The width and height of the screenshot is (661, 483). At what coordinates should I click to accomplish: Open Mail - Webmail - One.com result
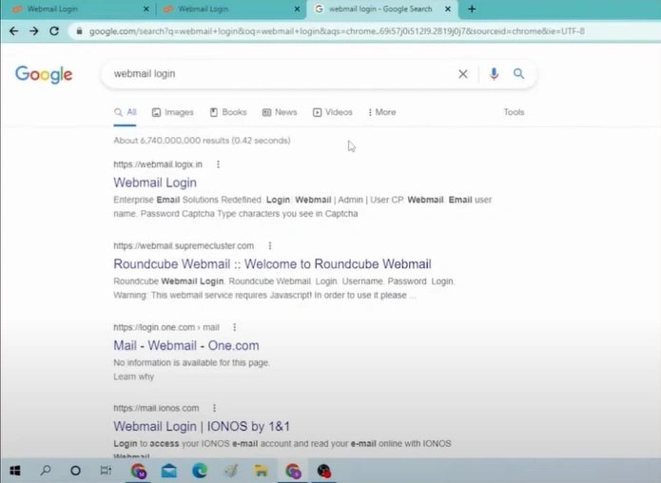point(185,345)
